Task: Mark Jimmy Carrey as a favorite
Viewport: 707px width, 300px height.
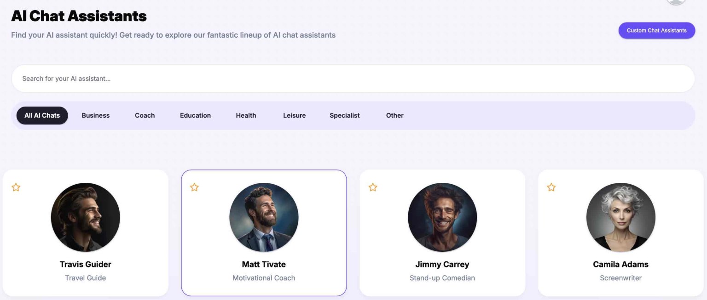Action: tap(373, 187)
